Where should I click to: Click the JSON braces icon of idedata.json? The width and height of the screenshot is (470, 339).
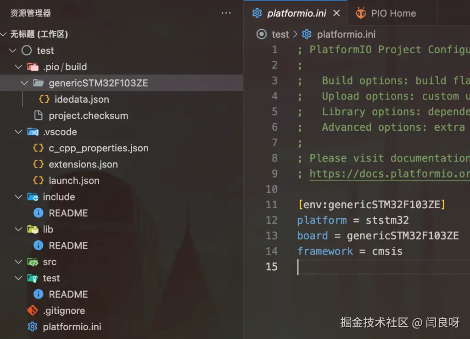pyautogui.click(x=45, y=99)
